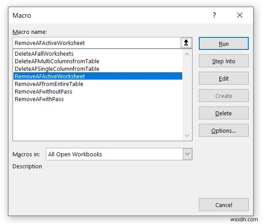The height and width of the screenshot is (224, 263).
Task: Open the help question mark
Action: 214,15
